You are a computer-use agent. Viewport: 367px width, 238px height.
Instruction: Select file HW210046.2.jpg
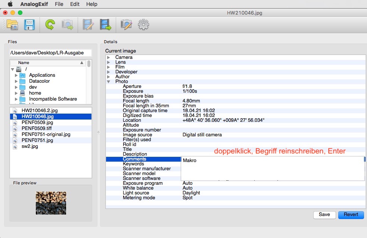tap(51, 111)
